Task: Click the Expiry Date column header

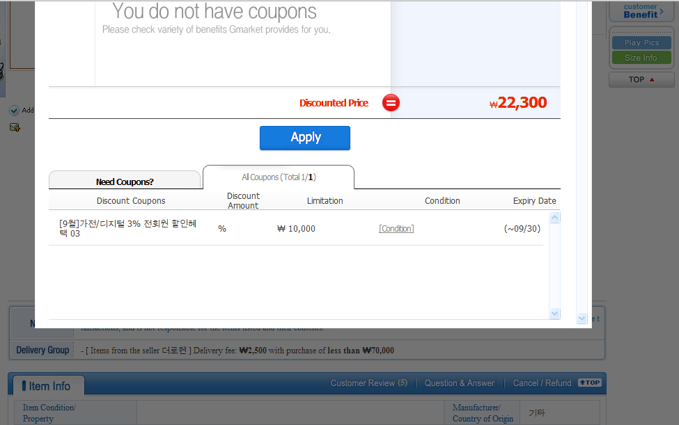Action: (534, 201)
